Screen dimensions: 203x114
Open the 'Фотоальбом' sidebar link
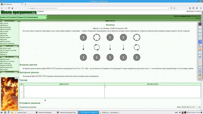tap(6, 29)
